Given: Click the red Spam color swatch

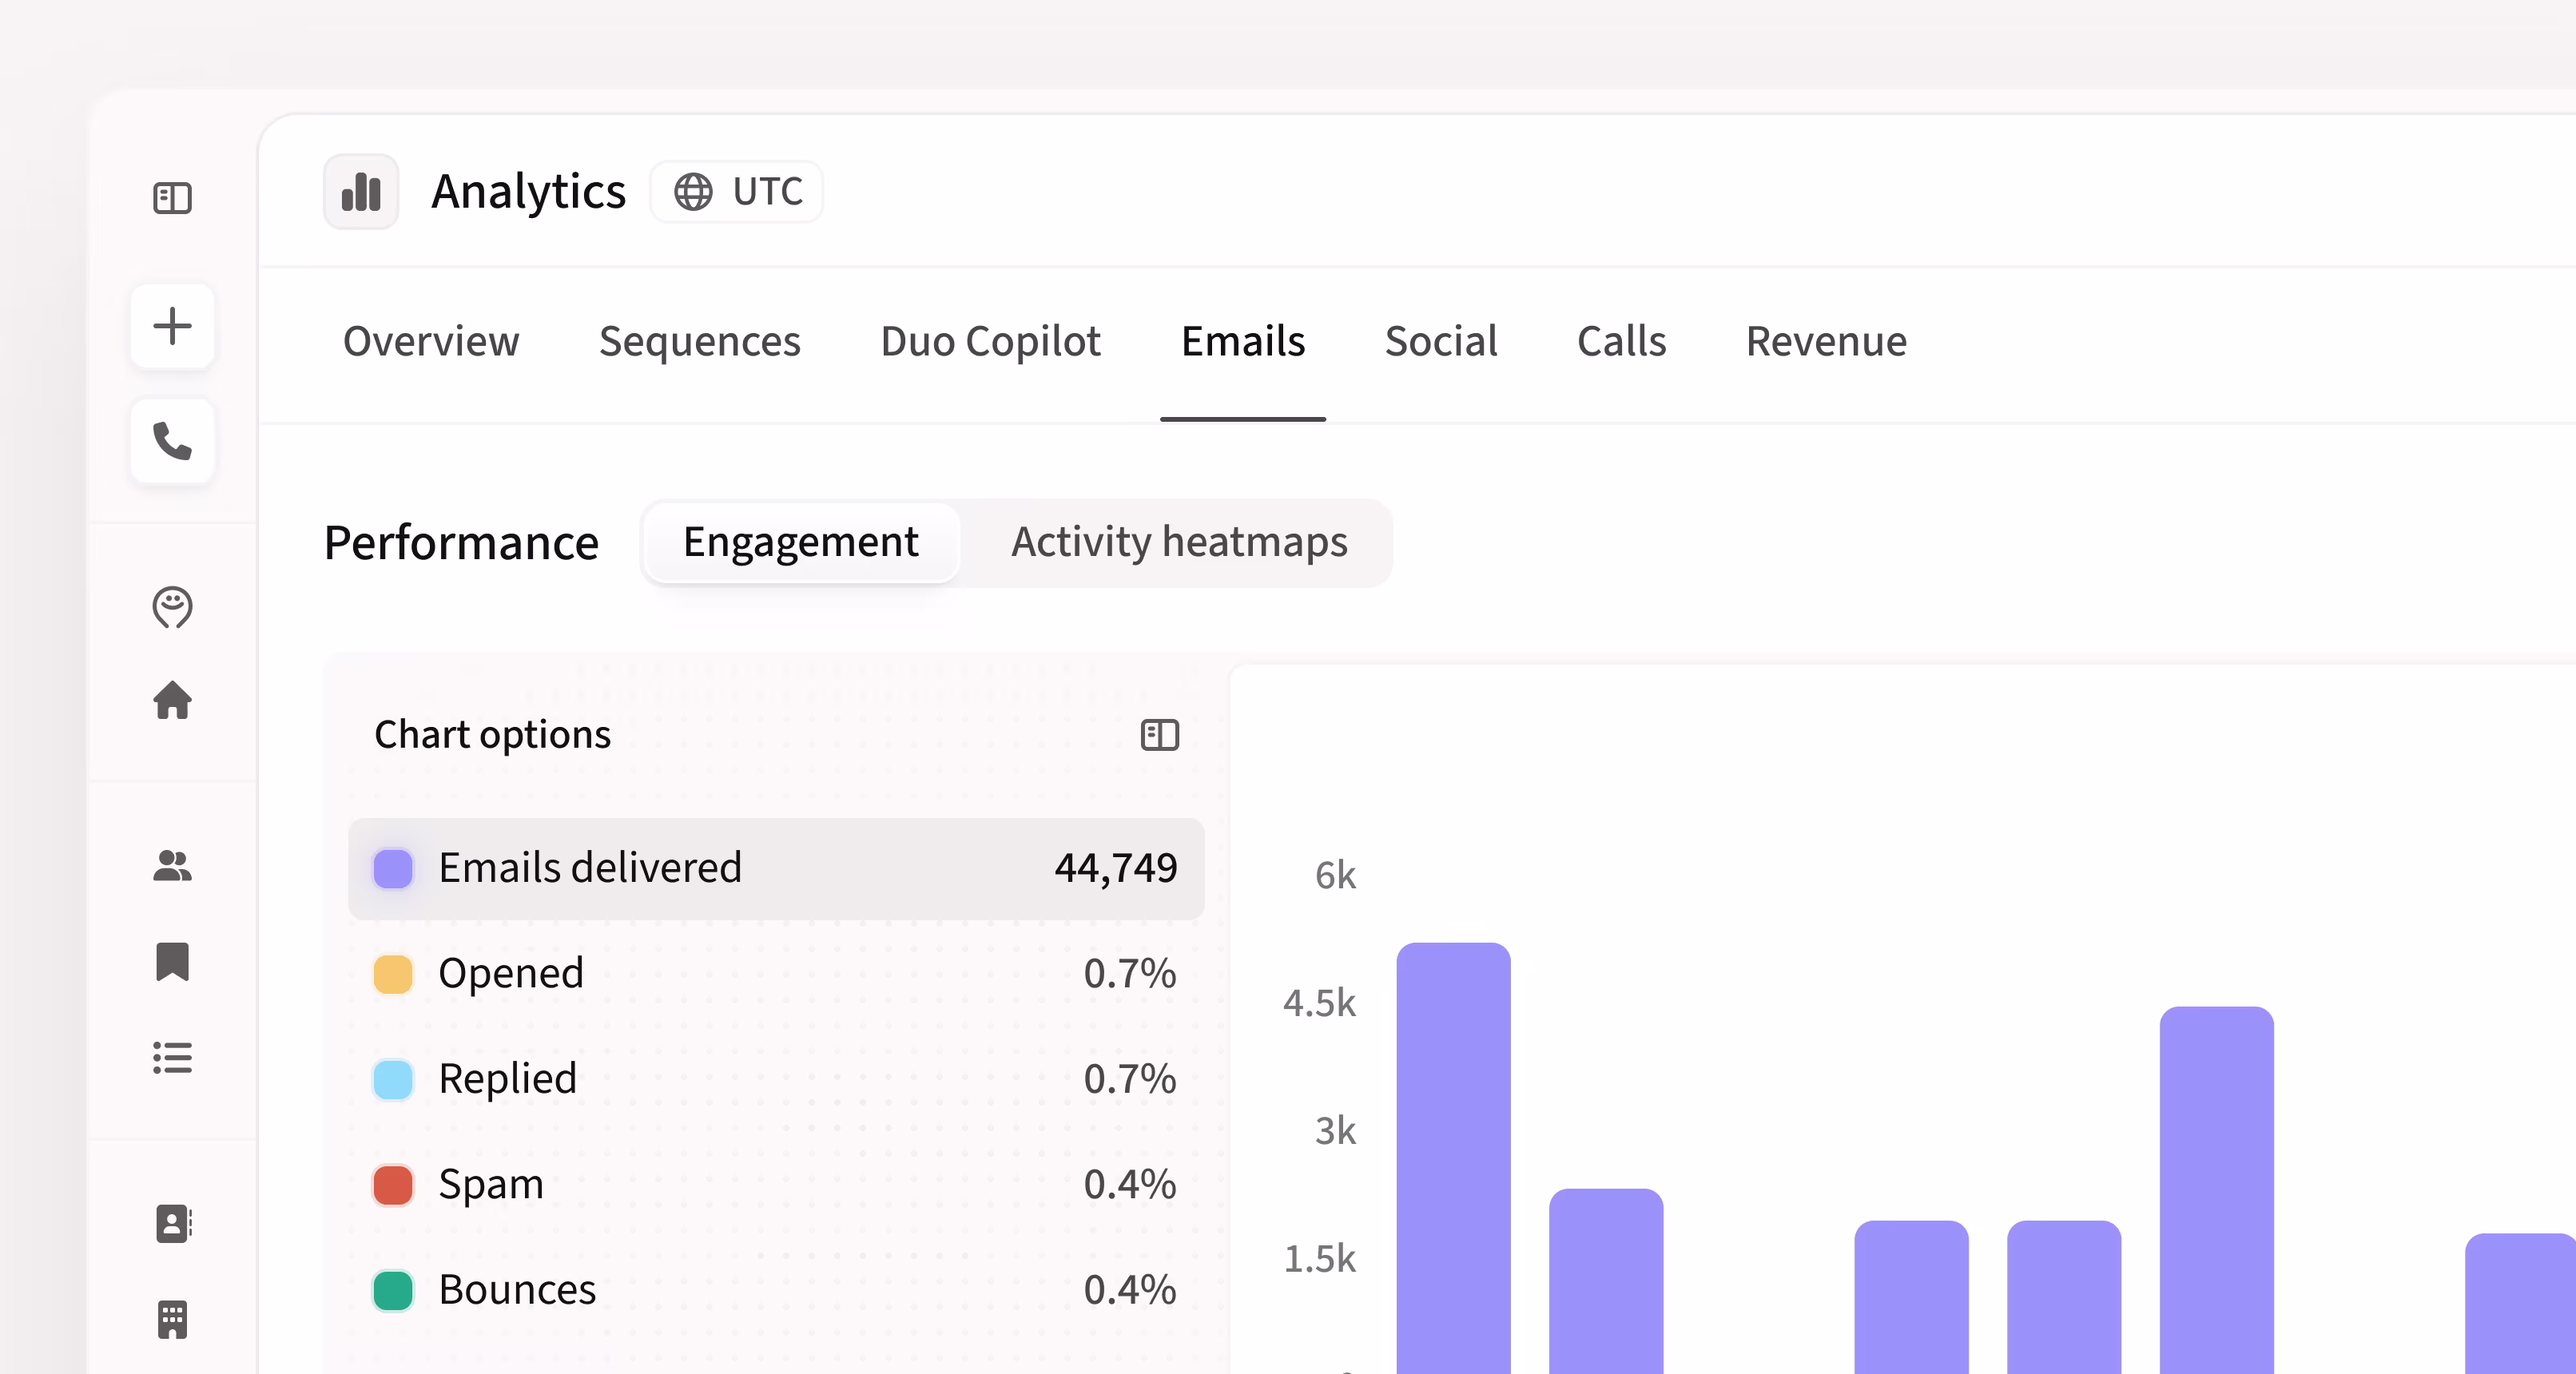Looking at the screenshot, I should click(393, 1184).
